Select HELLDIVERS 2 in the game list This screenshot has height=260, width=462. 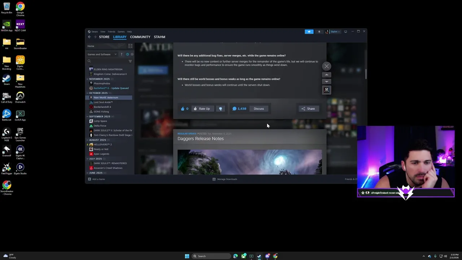103,144
